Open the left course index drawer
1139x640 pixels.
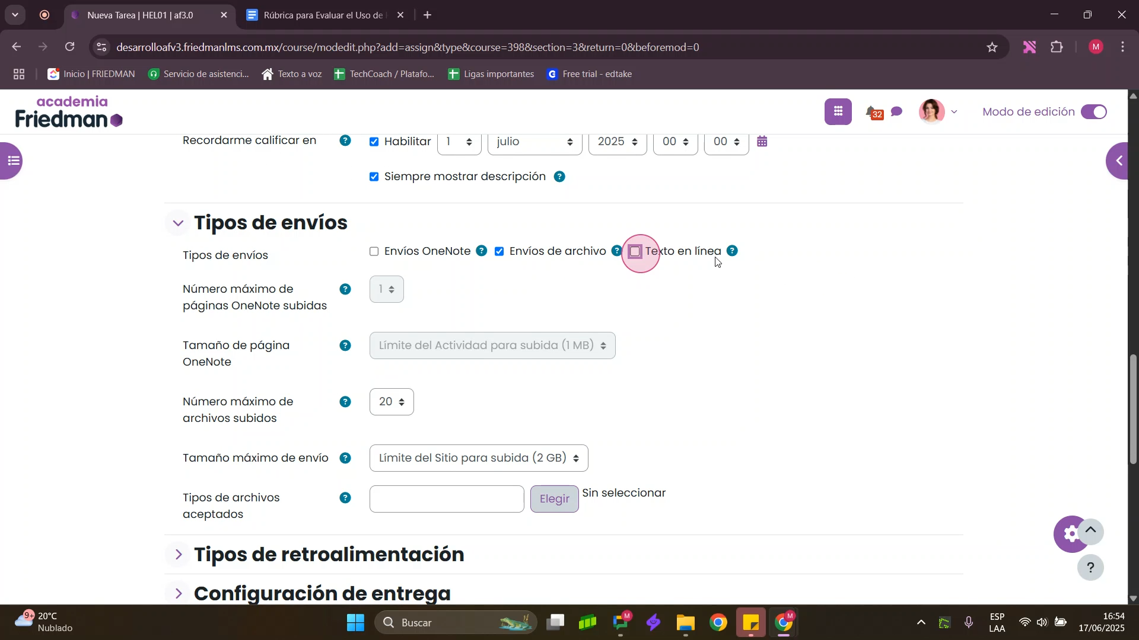point(12,161)
